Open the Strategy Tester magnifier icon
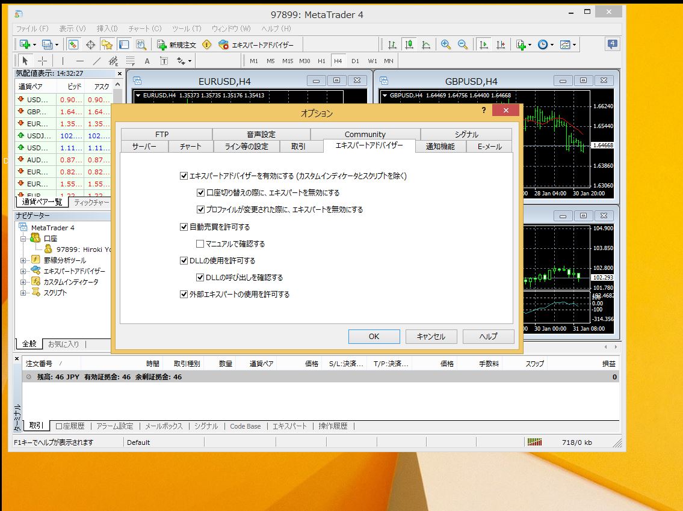Viewport: 683px width, 511px height. coord(141,44)
